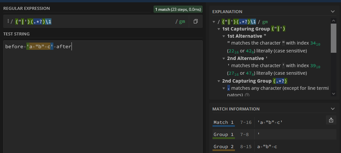Collapse the 2nd Capturing Group node
Image resolution: width=341 pixels, height=153 pixels.
[x=219, y=81]
